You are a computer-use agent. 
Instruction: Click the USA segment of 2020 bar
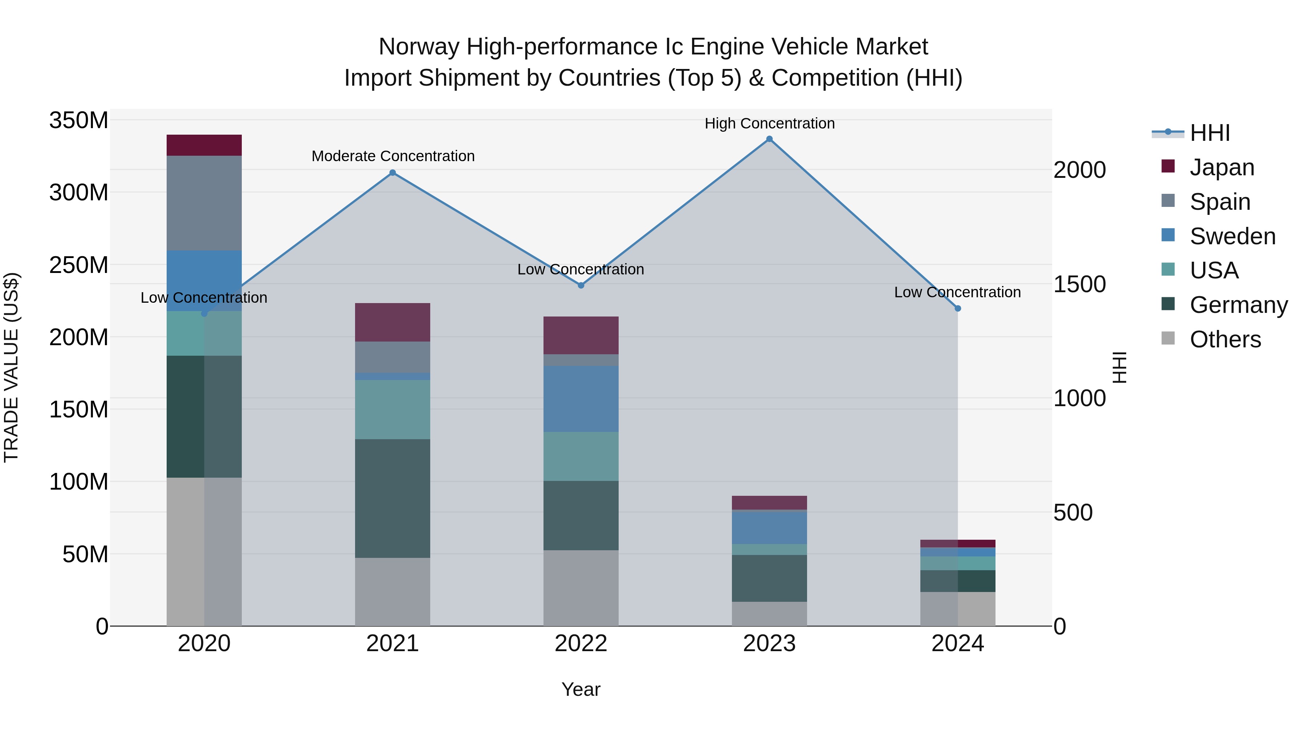pyautogui.click(x=204, y=334)
